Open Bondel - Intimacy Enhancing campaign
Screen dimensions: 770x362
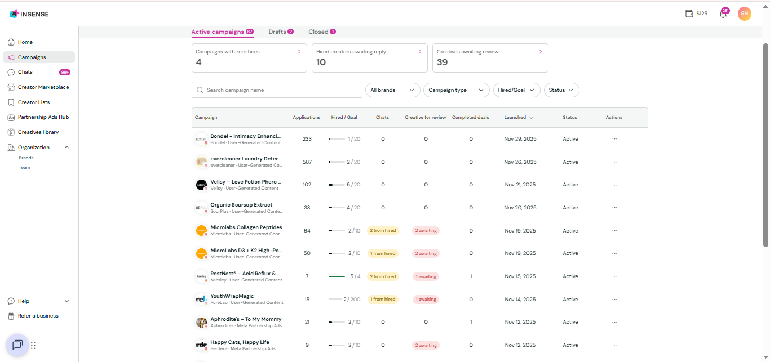[245, 136]
